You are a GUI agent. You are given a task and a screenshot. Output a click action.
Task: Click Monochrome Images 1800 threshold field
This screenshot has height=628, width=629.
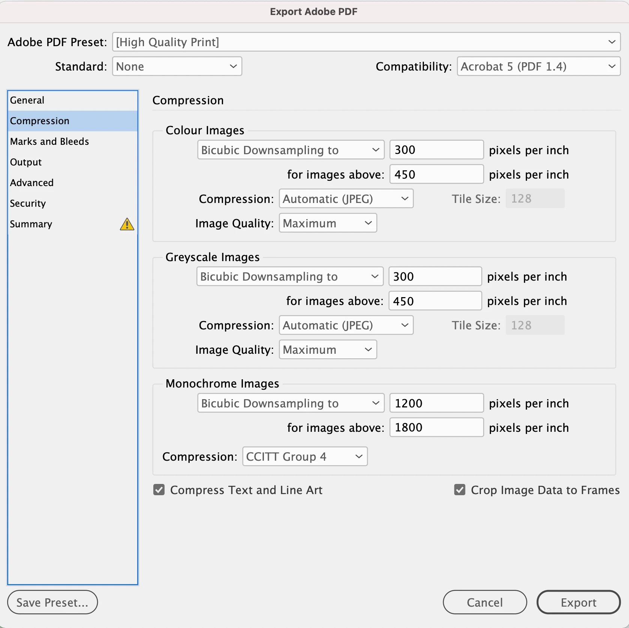[x=436, y=428]
